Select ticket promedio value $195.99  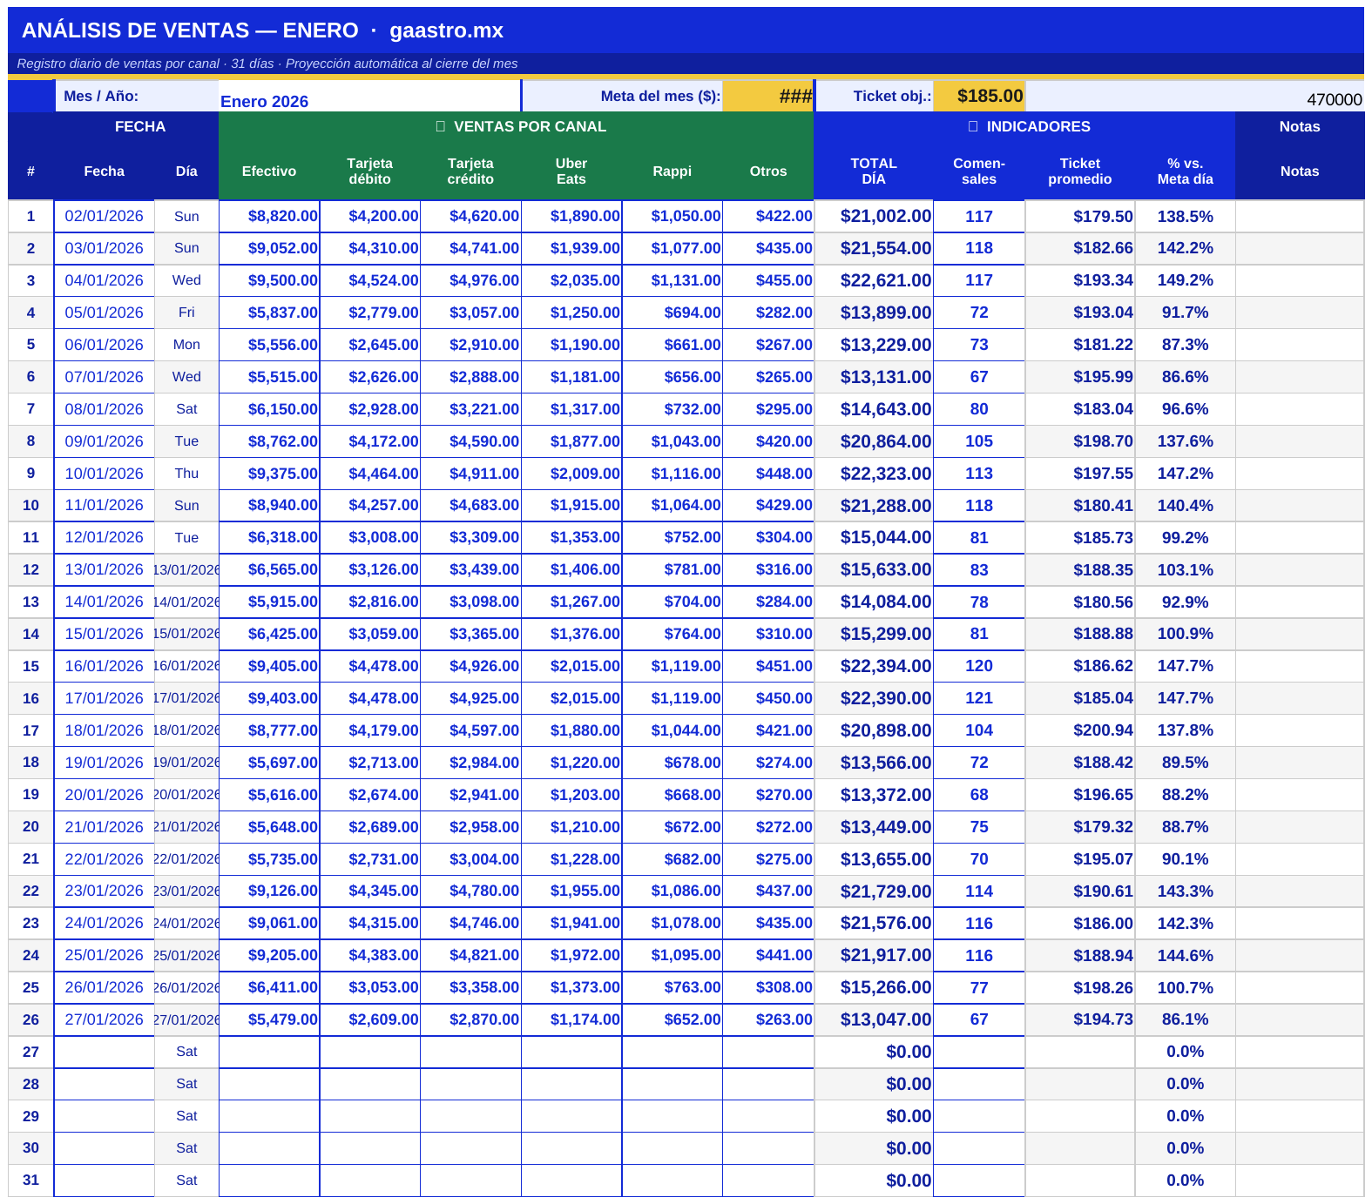[x=1080, y=377]
